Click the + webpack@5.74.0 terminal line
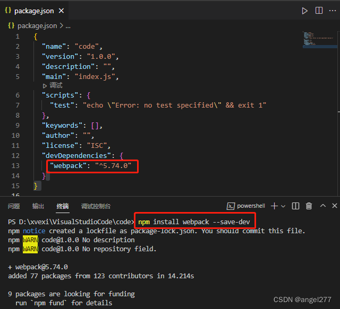Image resolution: width=340 pixels, height=309 pixels. 38,267
